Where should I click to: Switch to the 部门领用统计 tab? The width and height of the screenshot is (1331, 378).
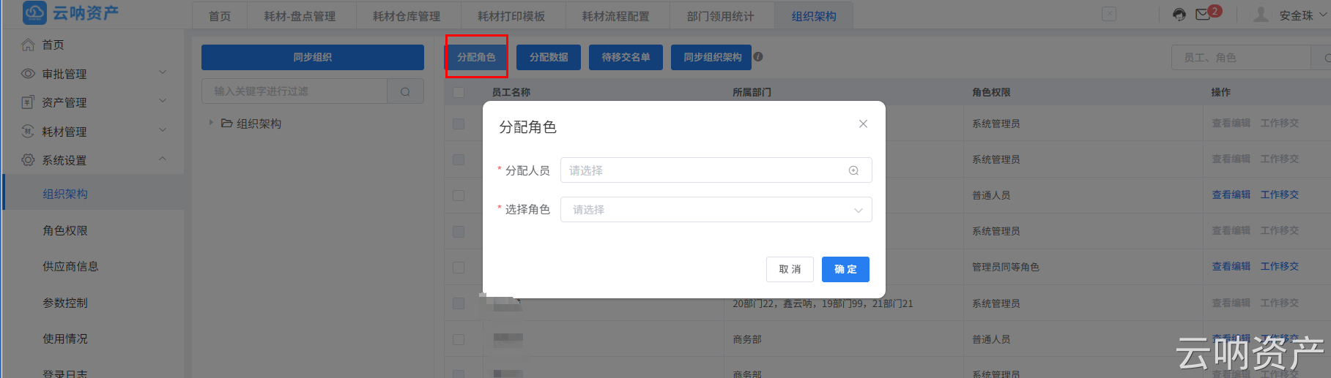(721, 16)
